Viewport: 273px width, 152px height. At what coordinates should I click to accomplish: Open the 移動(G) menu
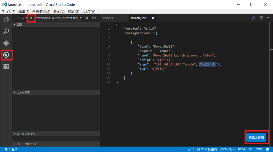point(73,12)
